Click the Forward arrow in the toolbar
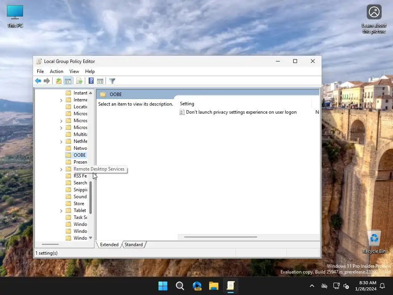The image size is (393, 295). (x=46, y=81)
